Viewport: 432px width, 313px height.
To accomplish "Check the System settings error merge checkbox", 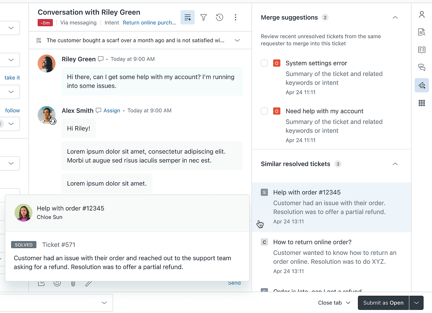I will [x=265, y=63].
